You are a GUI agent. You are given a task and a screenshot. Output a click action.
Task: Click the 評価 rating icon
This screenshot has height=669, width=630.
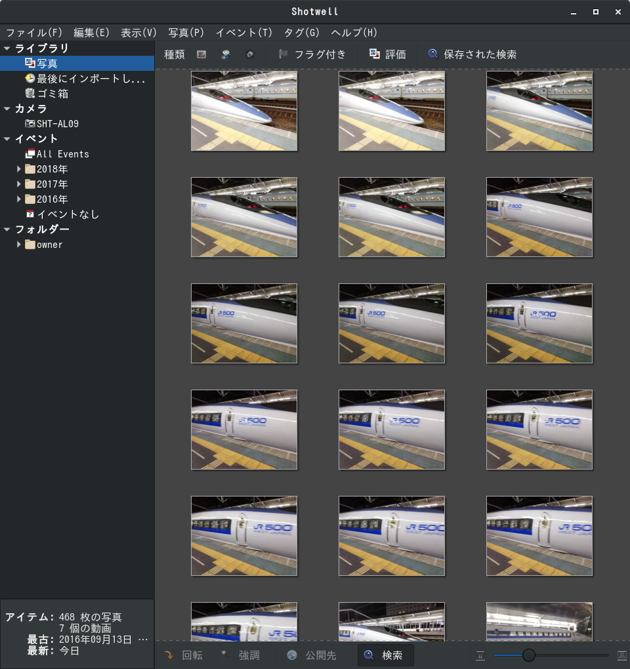pos(374,54)
